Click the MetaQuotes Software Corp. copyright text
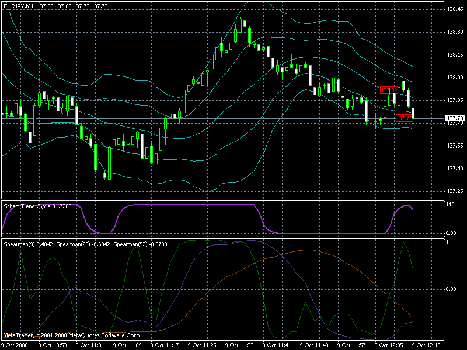 click(72, 335)
